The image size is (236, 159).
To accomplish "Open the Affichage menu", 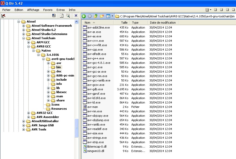I will coord(33,10).
